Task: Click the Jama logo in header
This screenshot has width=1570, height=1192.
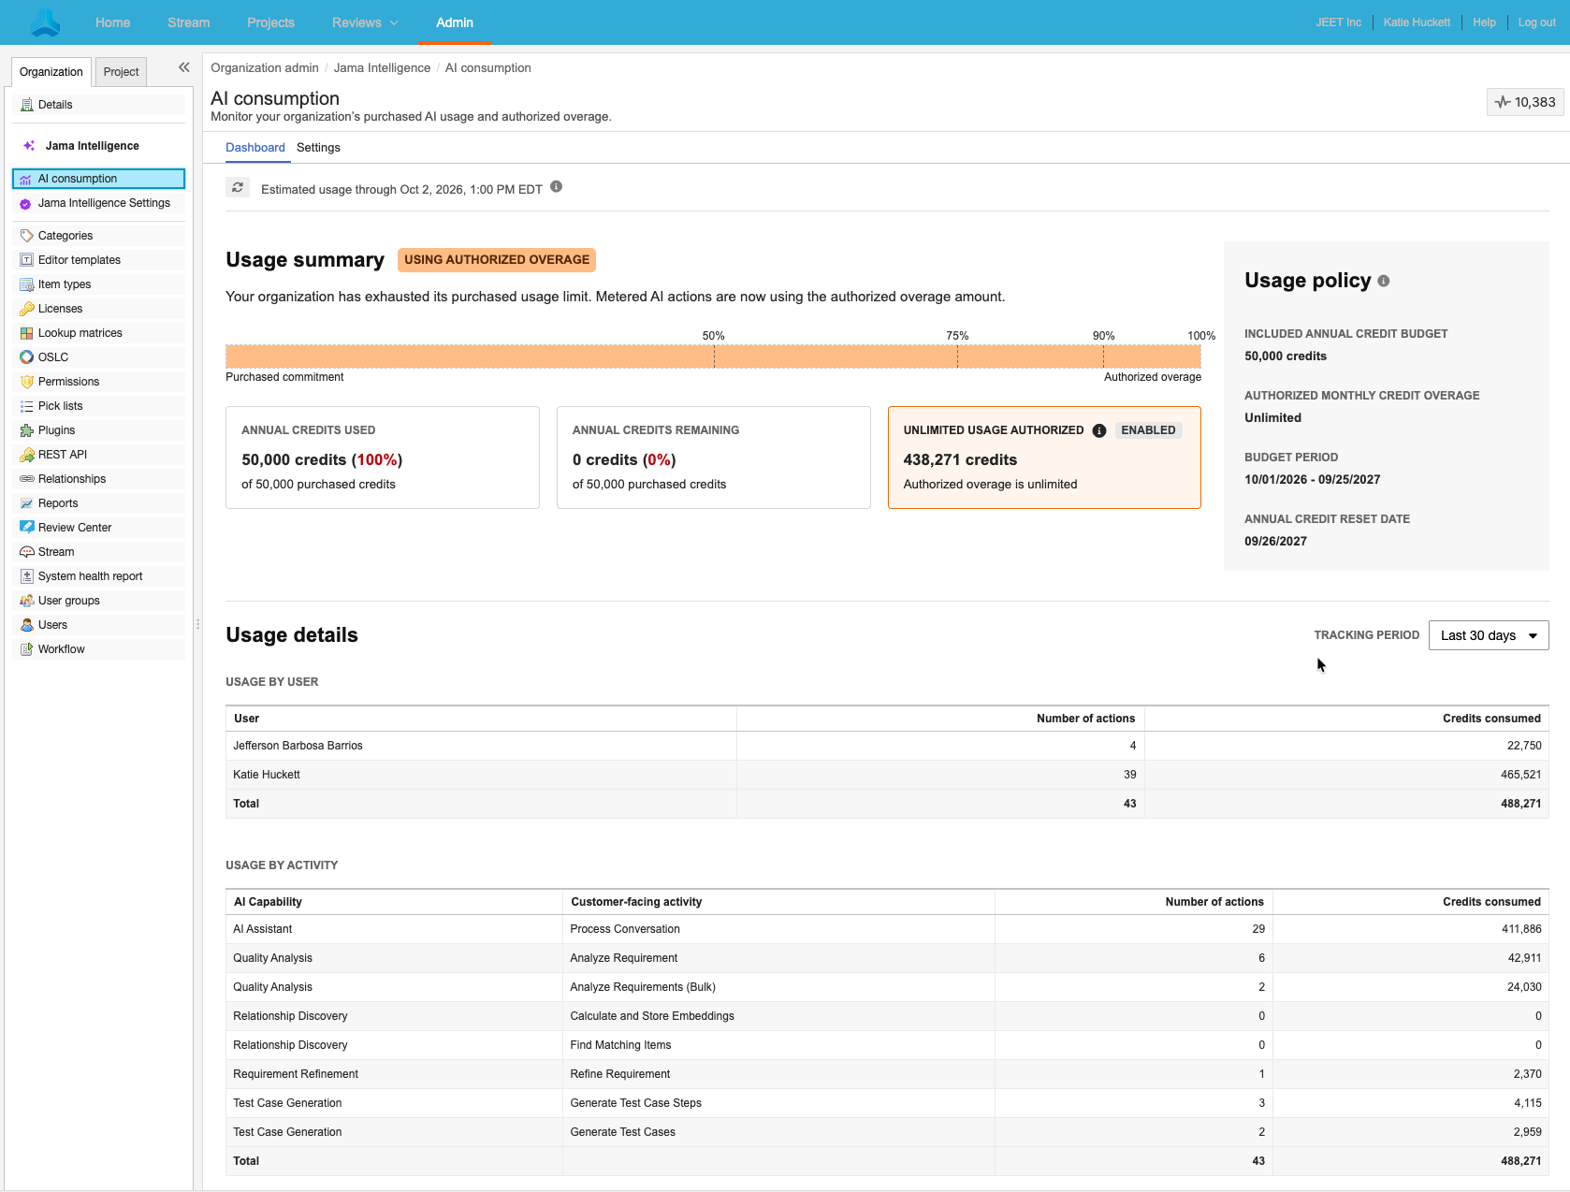Action: click(45, 22)
